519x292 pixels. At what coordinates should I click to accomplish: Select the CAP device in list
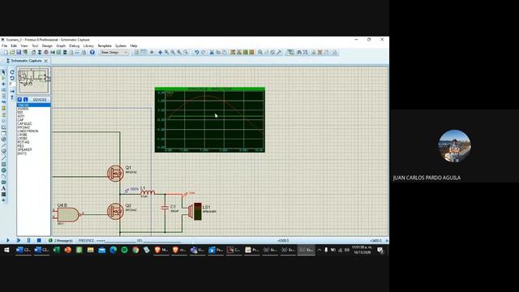click(21, 120)
